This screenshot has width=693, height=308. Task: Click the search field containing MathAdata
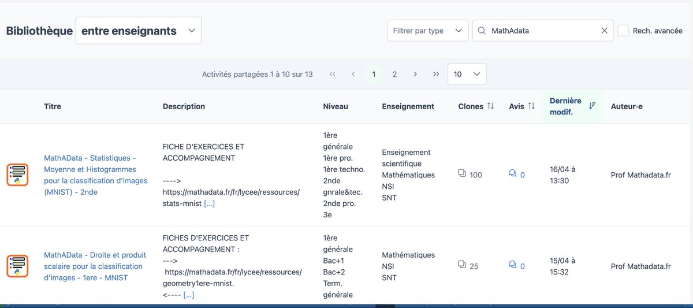coord(543,31)
